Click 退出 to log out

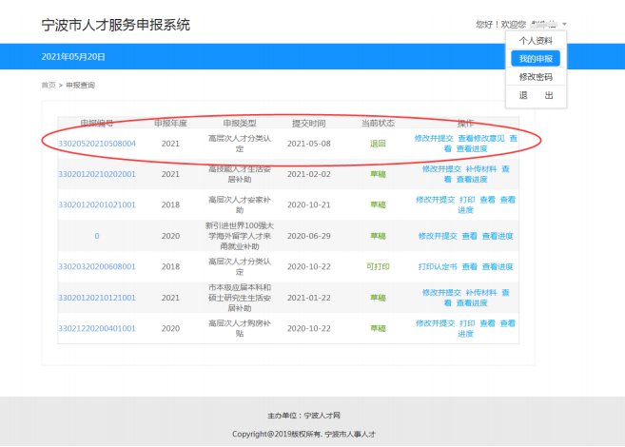[536, 95]
